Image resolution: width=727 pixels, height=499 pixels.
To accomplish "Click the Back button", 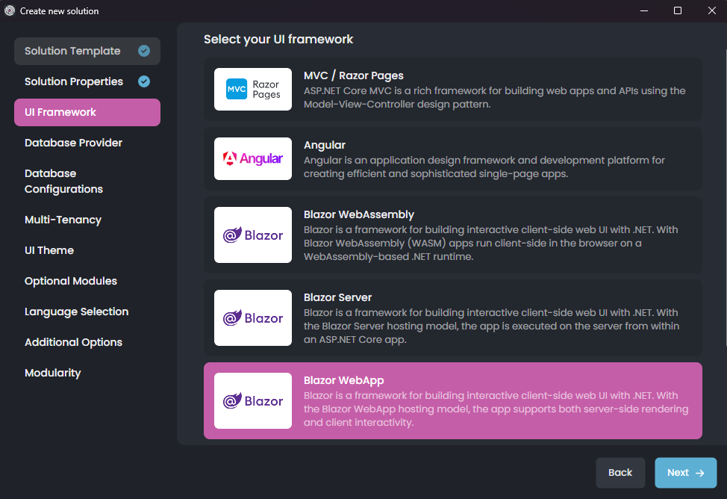I will pyautogui.click(x=620, y=472).
